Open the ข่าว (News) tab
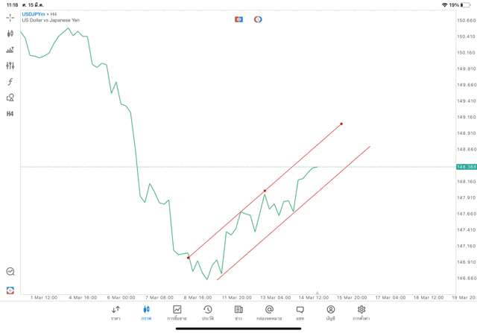This screenshot has width=477, height=333. [238, 313]
